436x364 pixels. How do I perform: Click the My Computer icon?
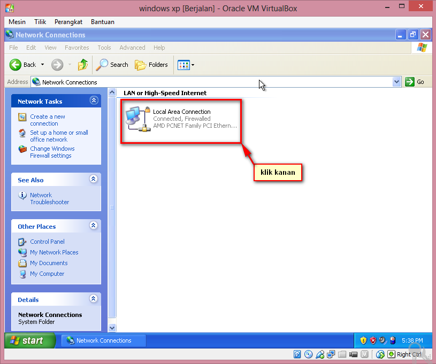(x=22, y=274)
